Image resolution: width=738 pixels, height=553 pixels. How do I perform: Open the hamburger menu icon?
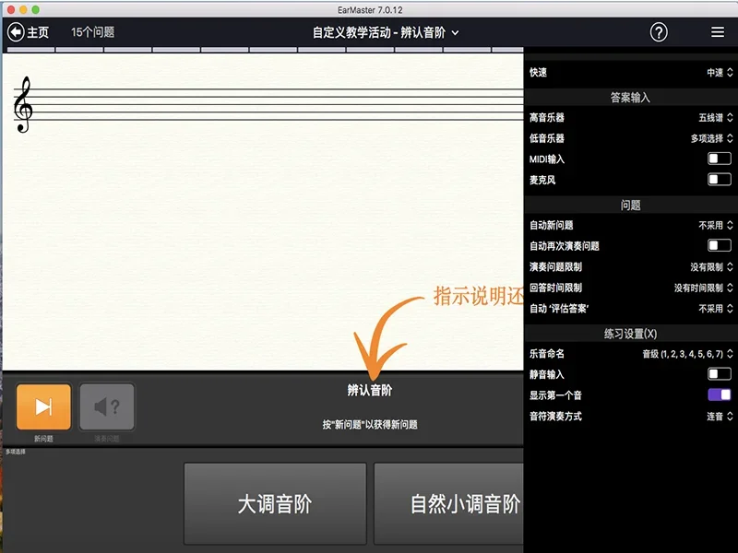pyautogui.click(x=718, y=32)
